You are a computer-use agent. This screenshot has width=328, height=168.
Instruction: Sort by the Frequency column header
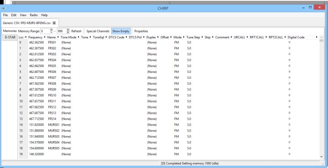(37, 37)
